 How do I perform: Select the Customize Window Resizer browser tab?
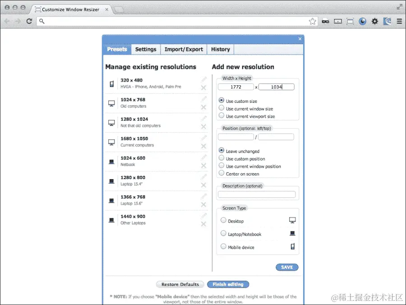(70, 9)
